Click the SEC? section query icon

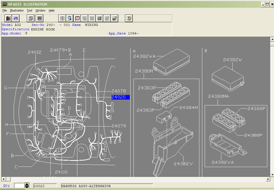115,18
